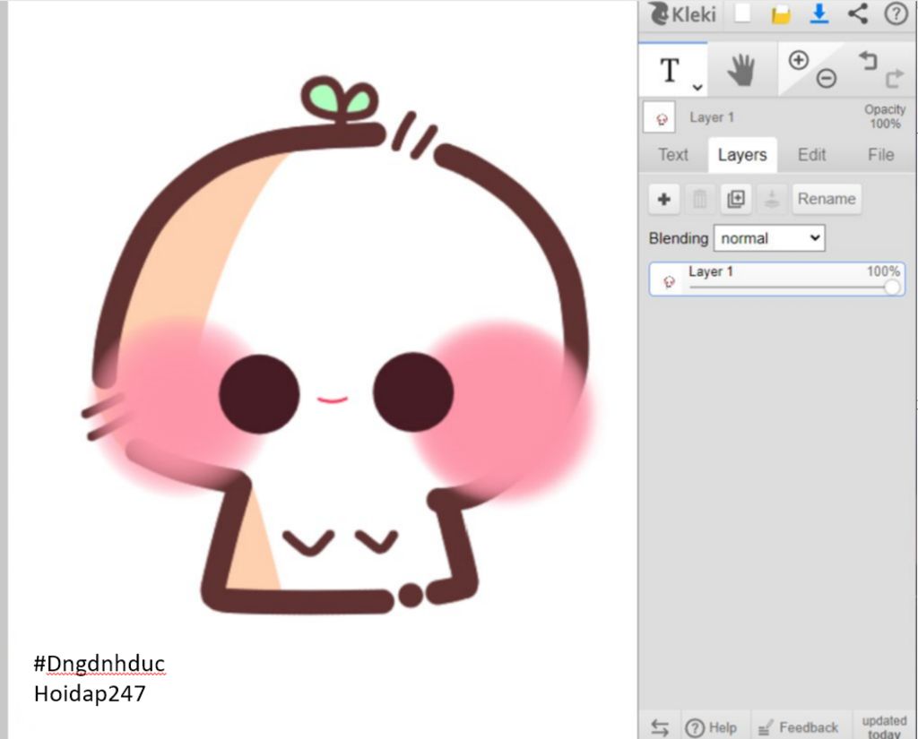Open an image via yellow folder icon
918x739 pixels.
(x=781, y=14)
